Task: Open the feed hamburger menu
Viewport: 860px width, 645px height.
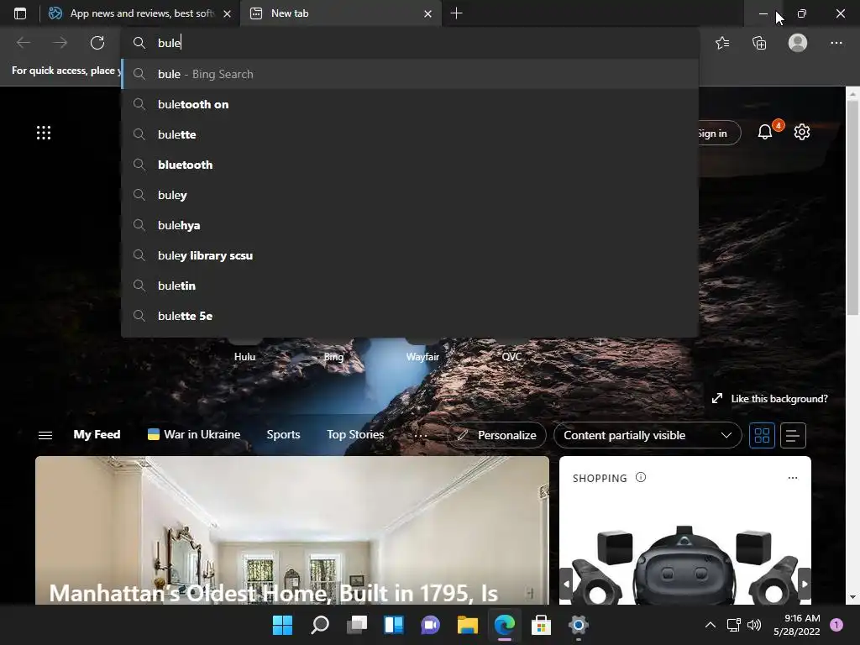Action: click(45, 435)
